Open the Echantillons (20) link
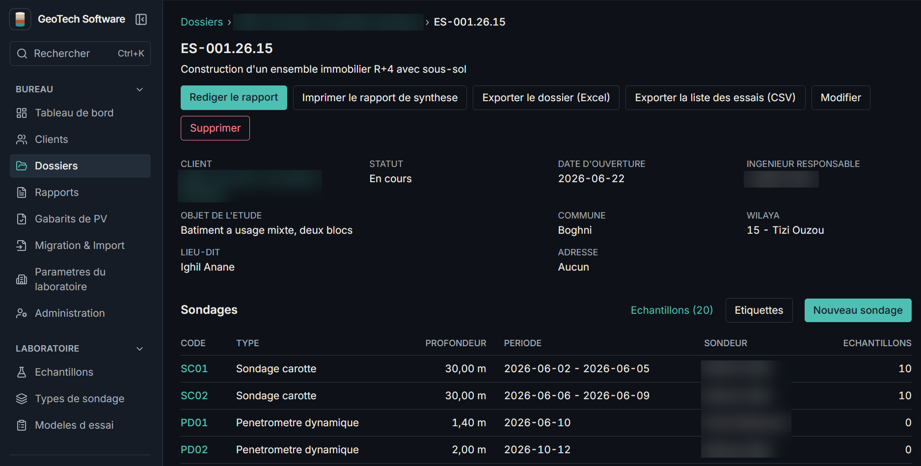Image resolution: width=921 pixels, height=466 pixels. pos(672,310)
